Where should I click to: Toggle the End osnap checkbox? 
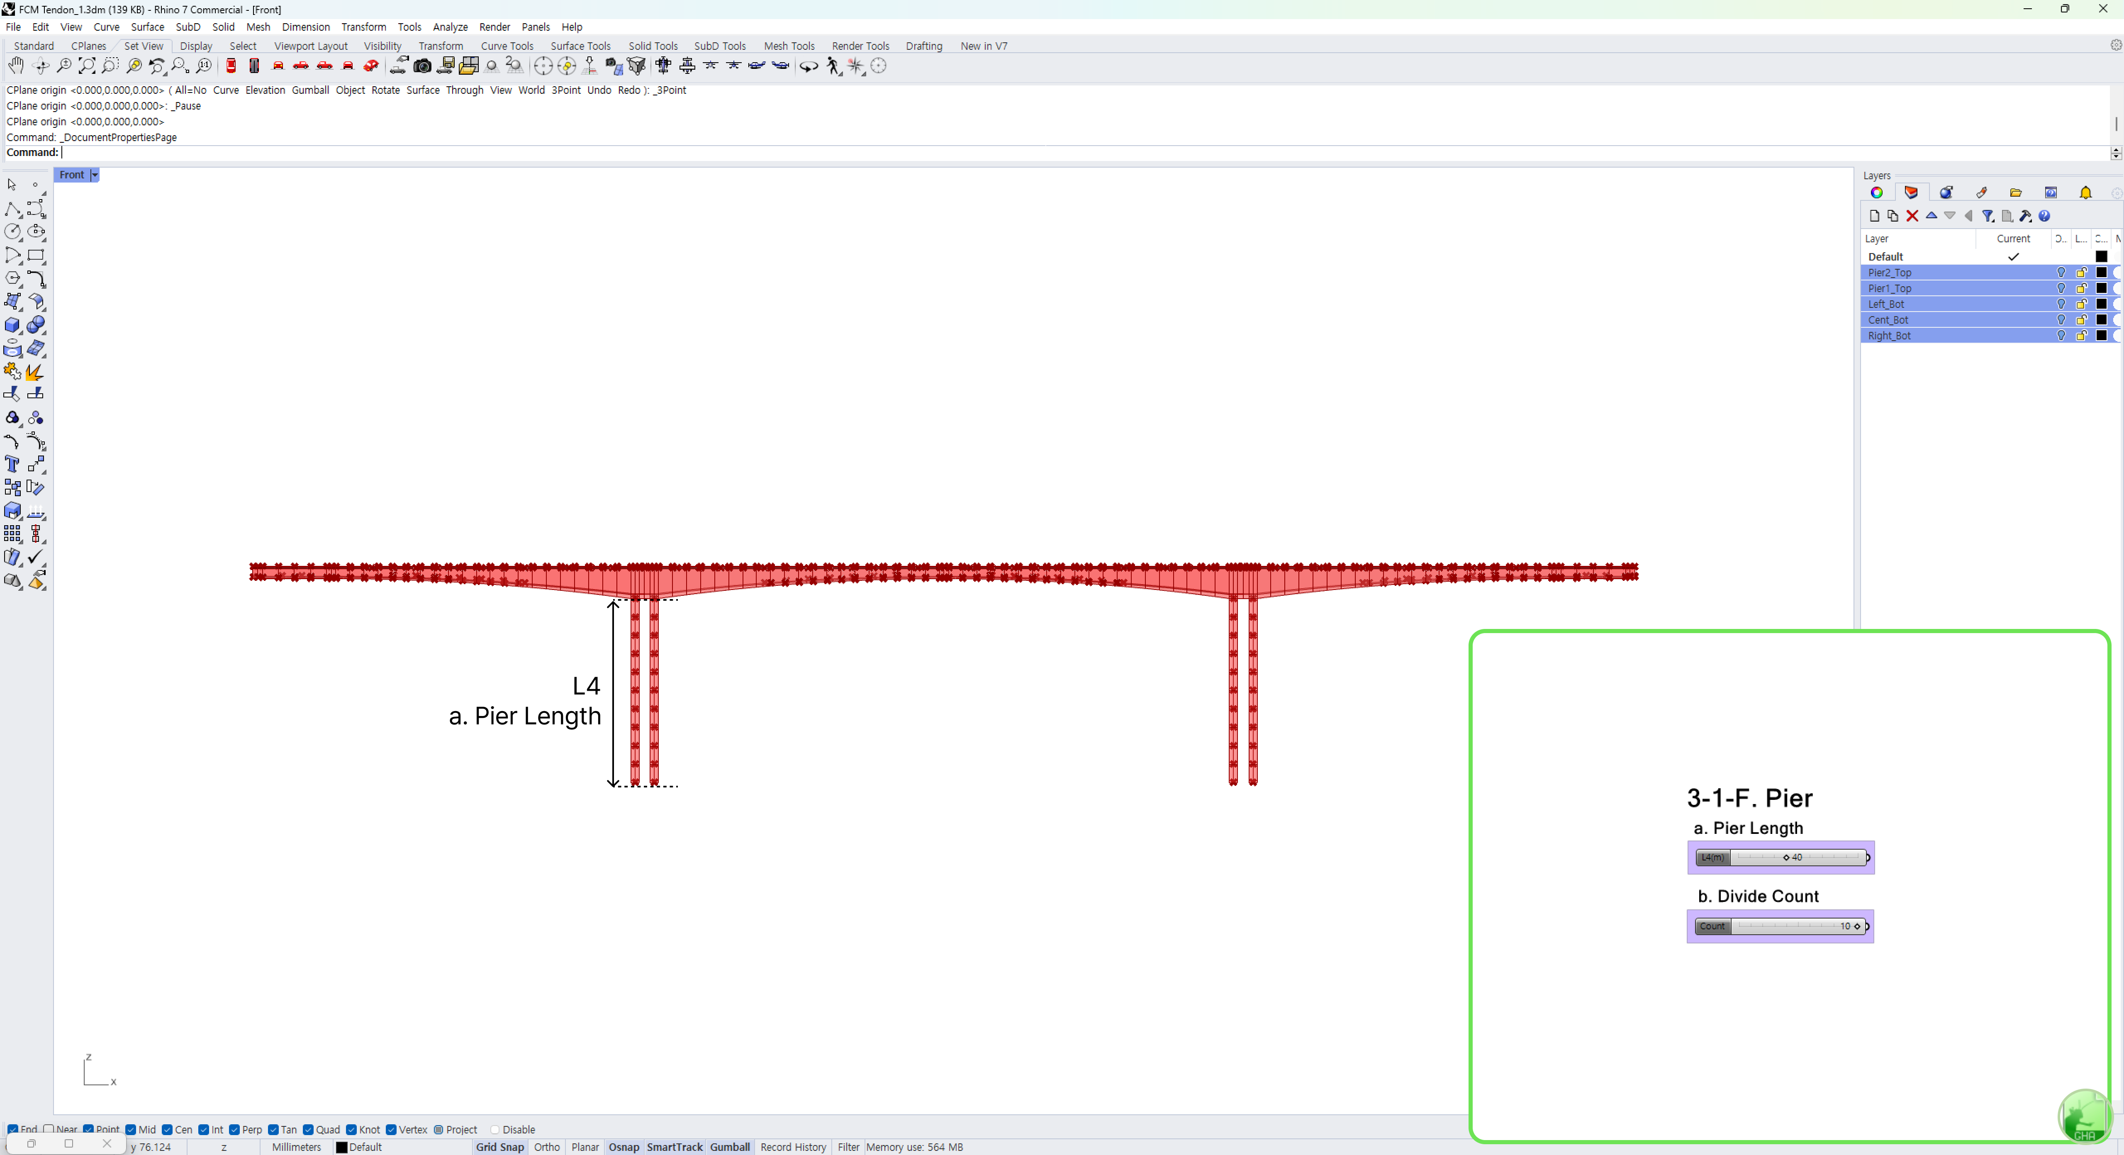click(x=13, y=1129)
